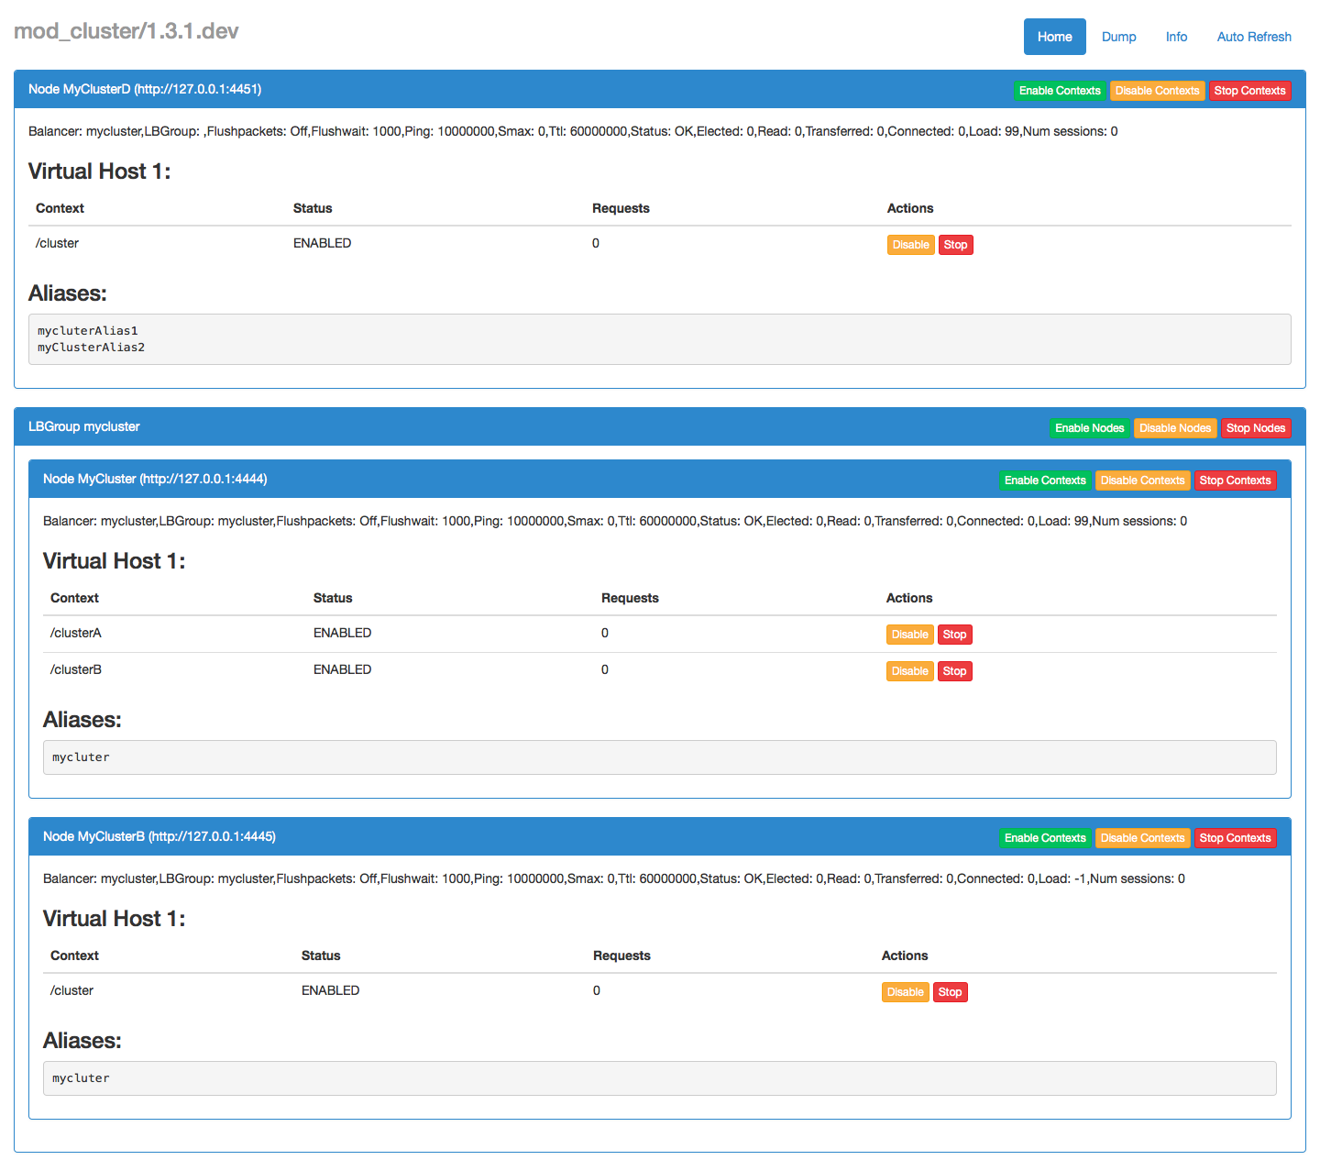This screenshot has width=1320, height=1171.
Task: Stop the /cluster context on MyClusterD
Action: (955, 245)
